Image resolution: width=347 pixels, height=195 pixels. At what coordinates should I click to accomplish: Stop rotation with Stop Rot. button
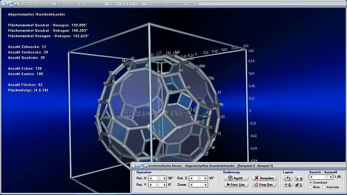pyautogui.click(x=264, y=184)
